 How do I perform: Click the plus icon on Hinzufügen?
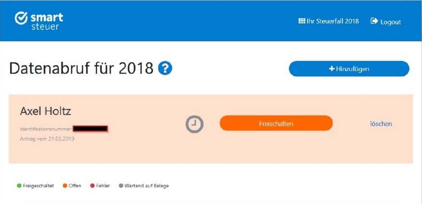pos(332,69)
